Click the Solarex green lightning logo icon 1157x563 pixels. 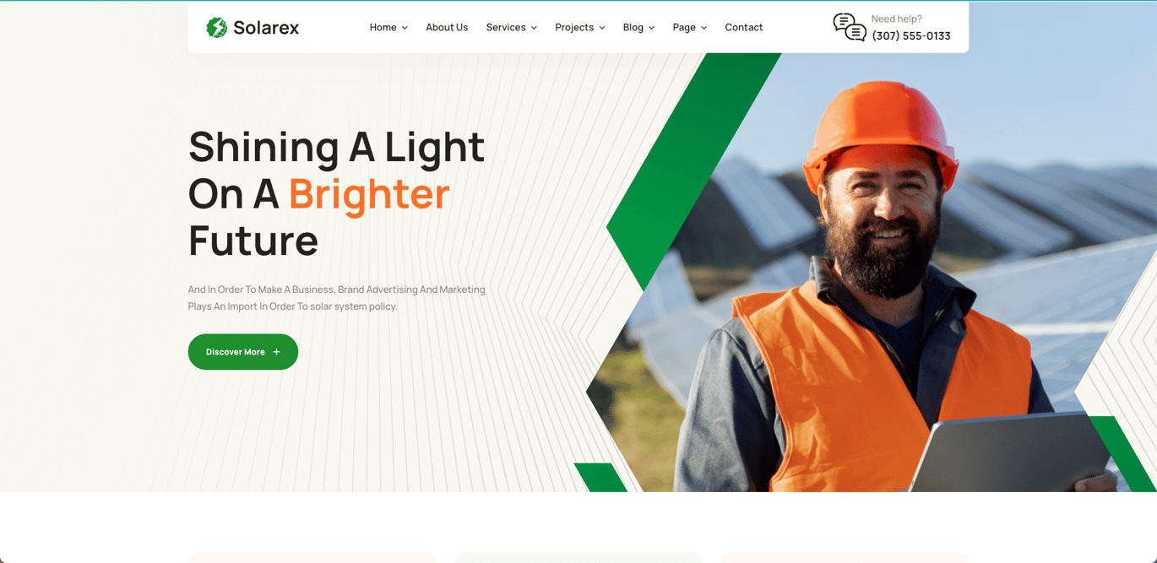tap(217, 27)
